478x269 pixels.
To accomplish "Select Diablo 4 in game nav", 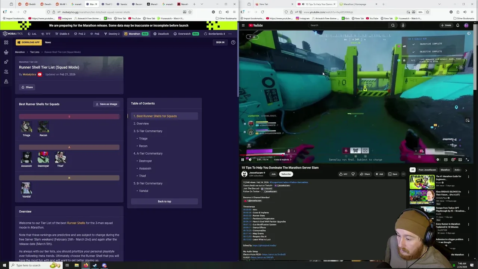I will pos(62,34).
